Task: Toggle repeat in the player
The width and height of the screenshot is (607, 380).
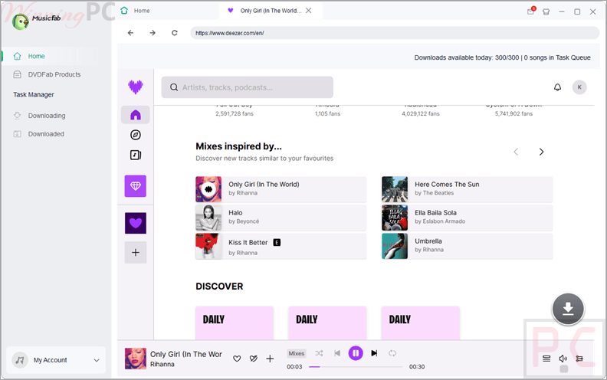Action: coord(392,353)
